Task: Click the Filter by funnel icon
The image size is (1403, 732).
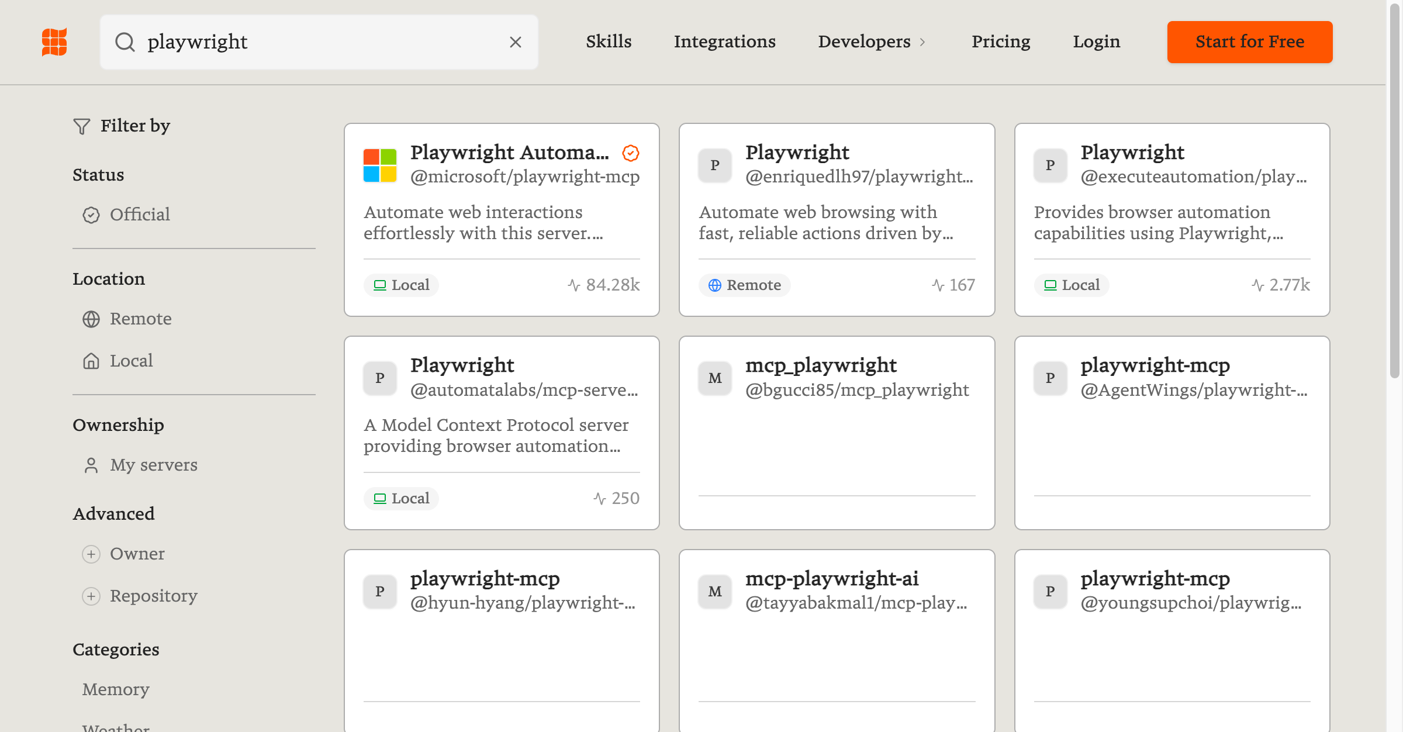Action: click(82, 126)
